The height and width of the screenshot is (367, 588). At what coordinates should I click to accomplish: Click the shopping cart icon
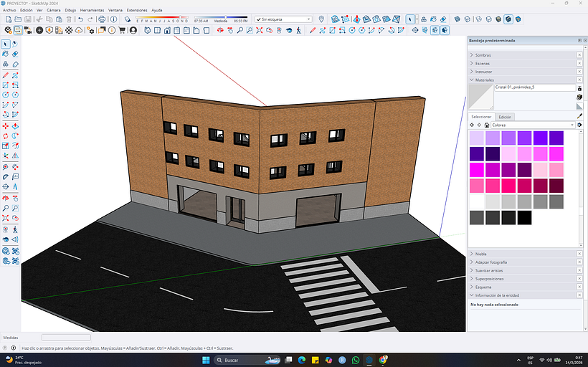(122, 30)
